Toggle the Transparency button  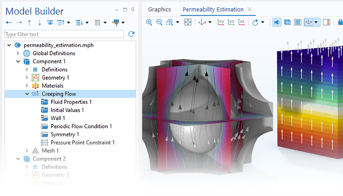(x=287, y=22)
